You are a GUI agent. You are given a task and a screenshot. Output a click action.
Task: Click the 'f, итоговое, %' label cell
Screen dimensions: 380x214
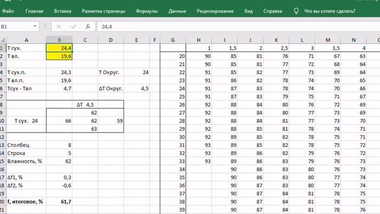point(26,202)
